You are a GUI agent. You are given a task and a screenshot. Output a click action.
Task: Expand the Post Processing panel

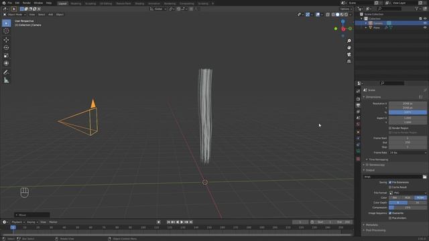click(375, 230)
